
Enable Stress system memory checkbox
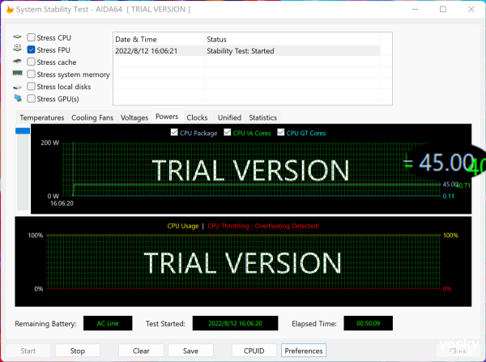pyautogui.click(x=31, y=75)
